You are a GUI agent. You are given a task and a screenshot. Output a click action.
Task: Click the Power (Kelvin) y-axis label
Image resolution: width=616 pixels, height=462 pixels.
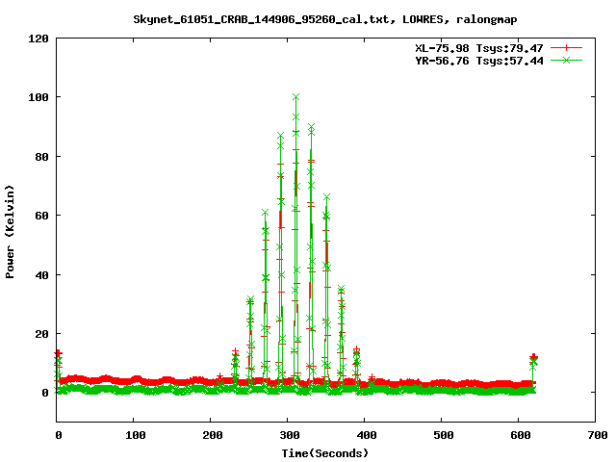click(11, 230)
